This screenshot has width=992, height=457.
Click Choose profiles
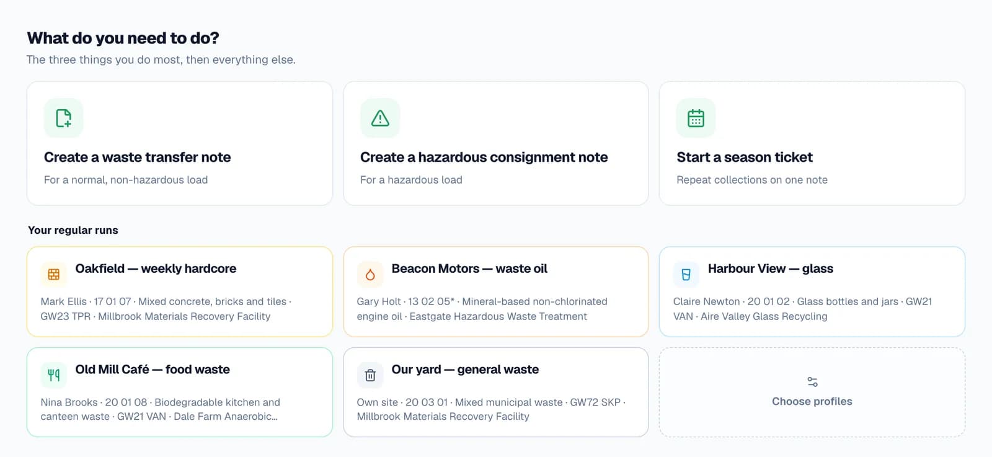point(812,392)
